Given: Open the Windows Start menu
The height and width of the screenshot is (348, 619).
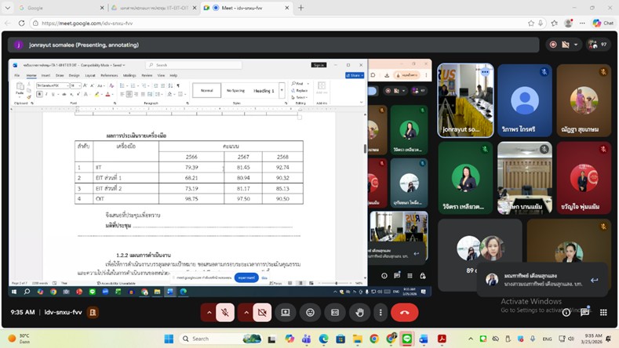Looking at the screenshot, I should pyautogui.click(x=168, y=339).
